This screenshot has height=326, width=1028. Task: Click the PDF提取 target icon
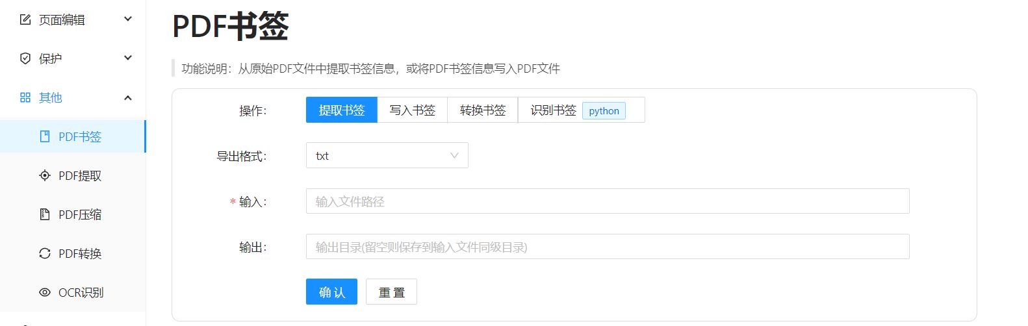[45, 175]
